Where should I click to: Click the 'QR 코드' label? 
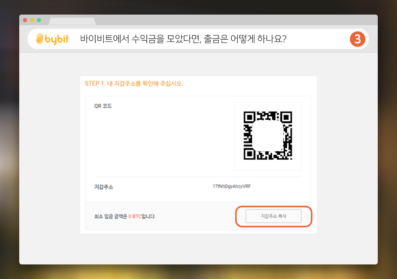point(103,106)
